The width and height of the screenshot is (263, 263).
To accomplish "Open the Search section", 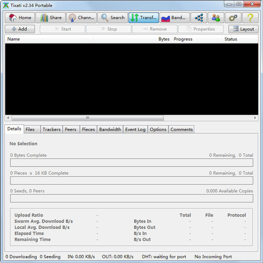I will pyautogui.click(x=113, y=18).
